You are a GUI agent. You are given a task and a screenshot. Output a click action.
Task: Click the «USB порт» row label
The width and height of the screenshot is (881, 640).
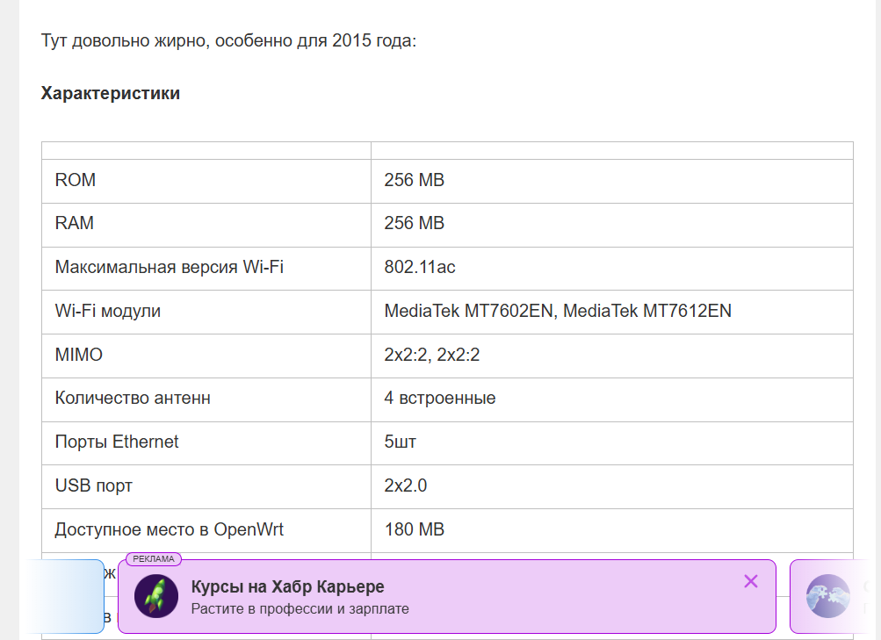pyautogui.click(x=94, y=485)
